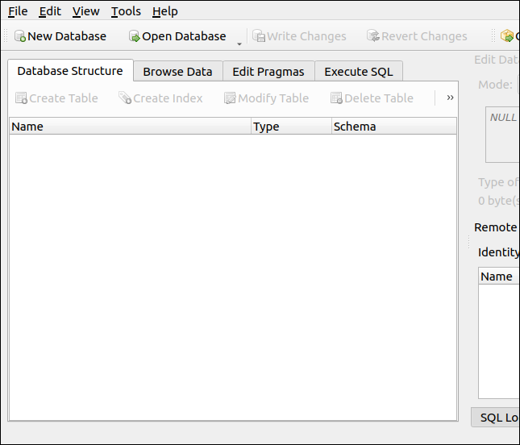
Task: Open the Help menu
Action: point(165,11)
